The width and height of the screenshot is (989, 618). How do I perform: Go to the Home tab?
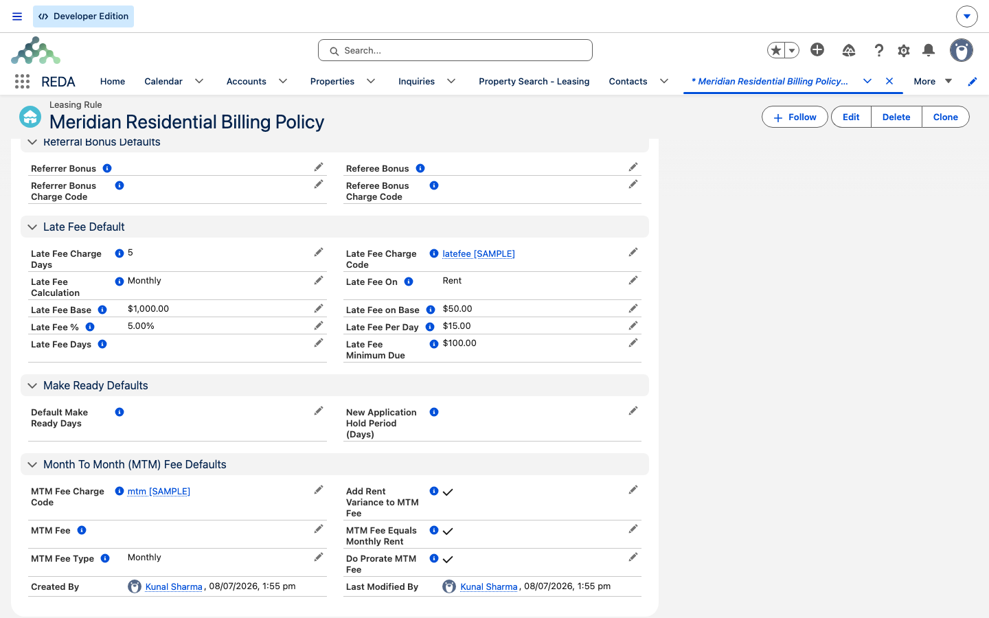(113, 81)
